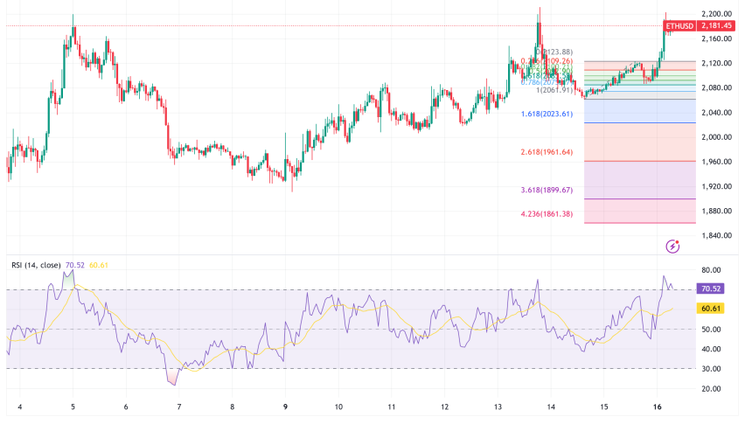Image resolution: width=745 pixels, height=424 pixels.
Task: Click the 50.00 level on RSI axis
Action: [713, 329]
